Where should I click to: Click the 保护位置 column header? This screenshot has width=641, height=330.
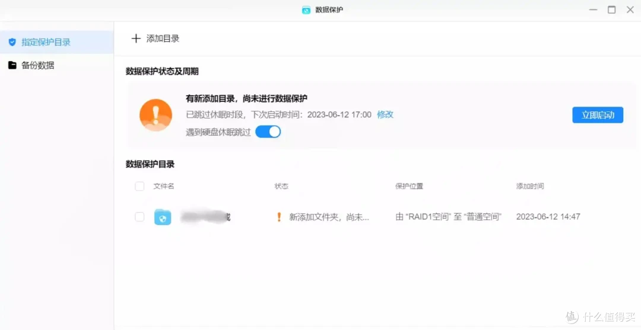[409, 187]
